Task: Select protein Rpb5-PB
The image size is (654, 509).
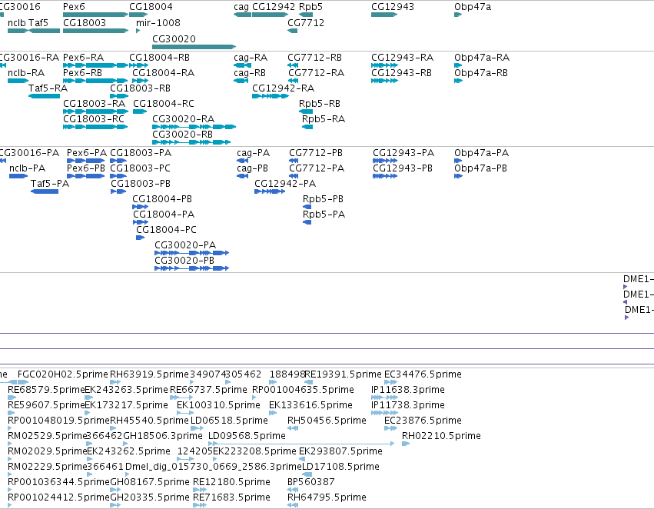Action: [307, 207]
